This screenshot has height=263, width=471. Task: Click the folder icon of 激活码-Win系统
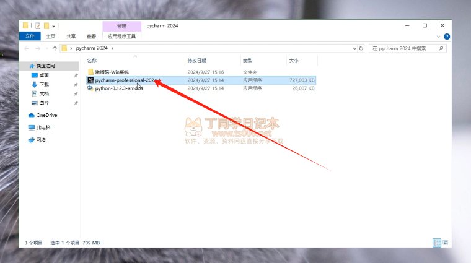point(90,72)
